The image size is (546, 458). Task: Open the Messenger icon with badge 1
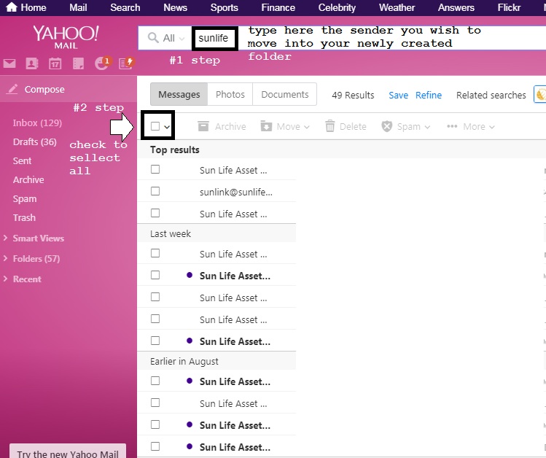pos(102,63)
